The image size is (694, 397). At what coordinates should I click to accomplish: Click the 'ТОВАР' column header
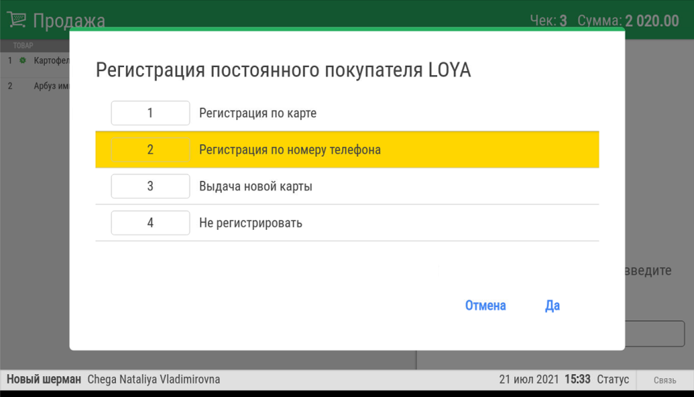pyautogui.click(x=23, y=46)
